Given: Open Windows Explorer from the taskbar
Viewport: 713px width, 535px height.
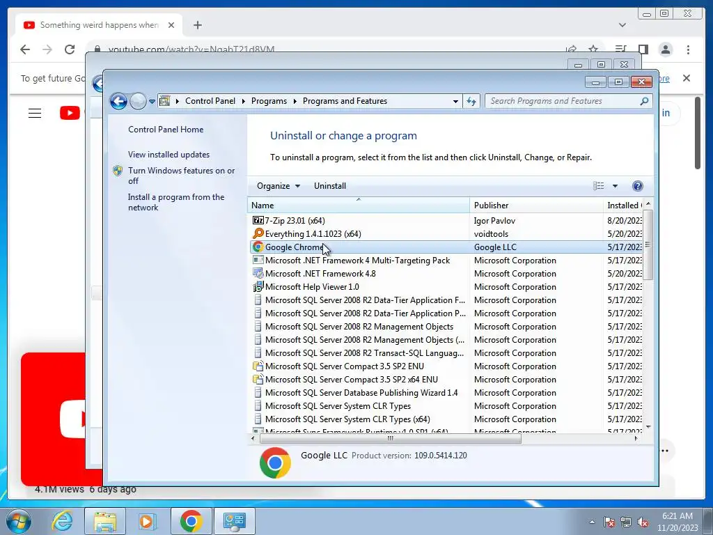Looking at the screenshot, I should (104, 521).
